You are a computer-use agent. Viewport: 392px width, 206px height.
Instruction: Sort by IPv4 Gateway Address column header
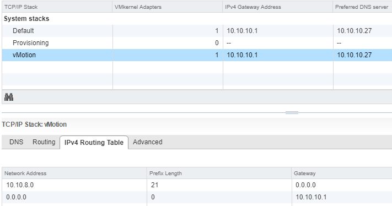[x=277, y=7]
